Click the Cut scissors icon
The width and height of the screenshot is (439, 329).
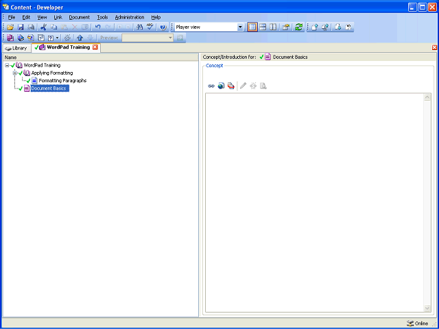coord(43,27)
